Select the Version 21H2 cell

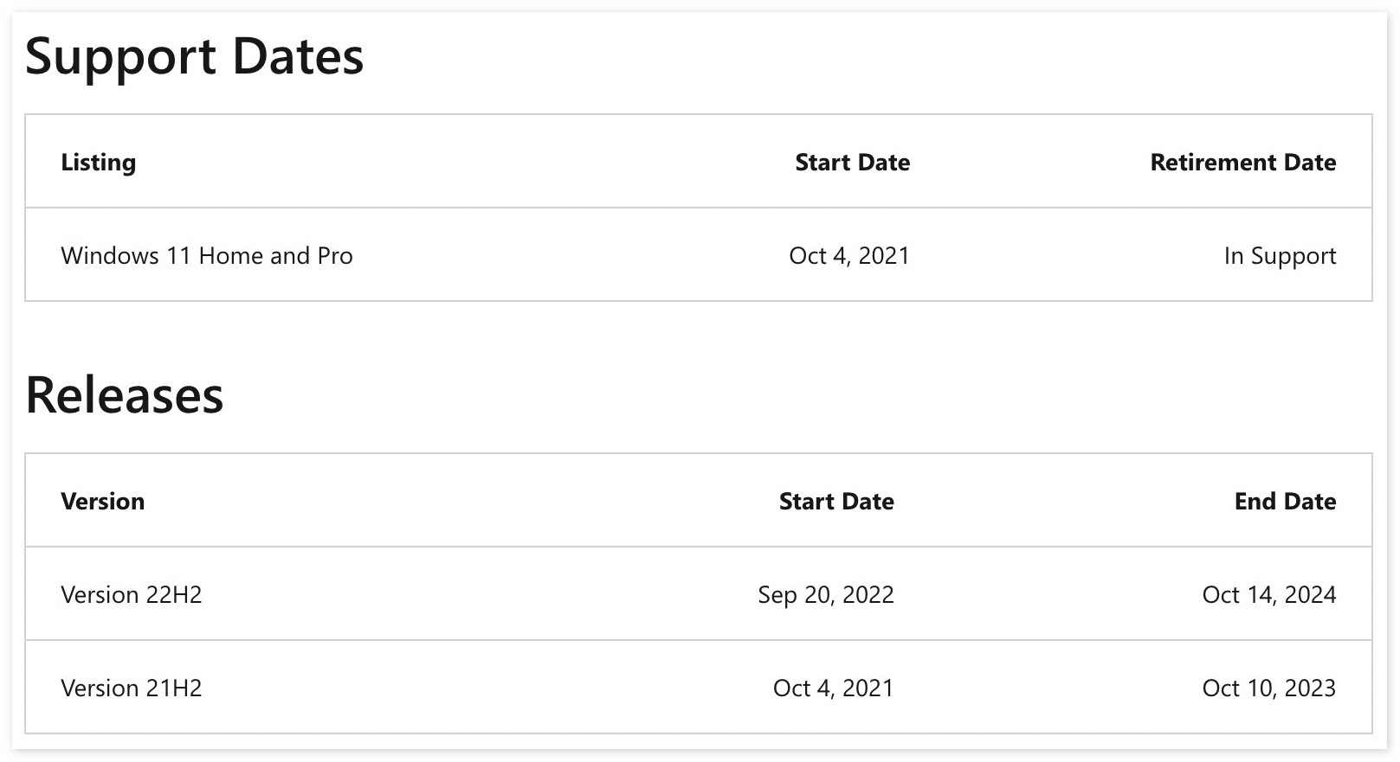point(131,688)
